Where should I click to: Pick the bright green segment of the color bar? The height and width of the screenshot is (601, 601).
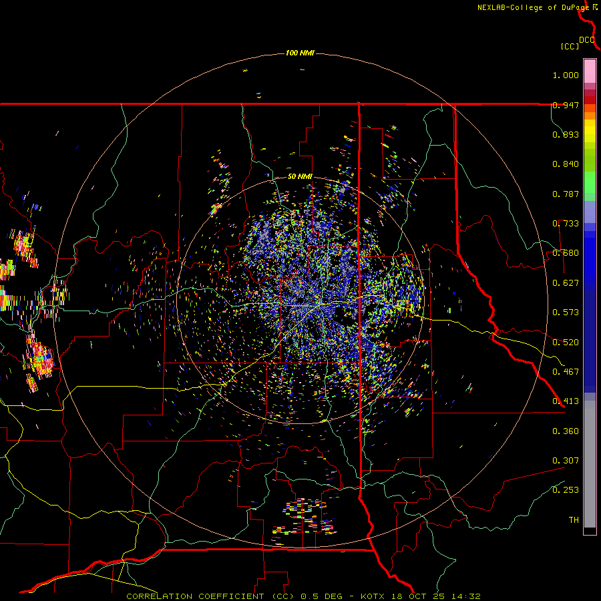590,183
